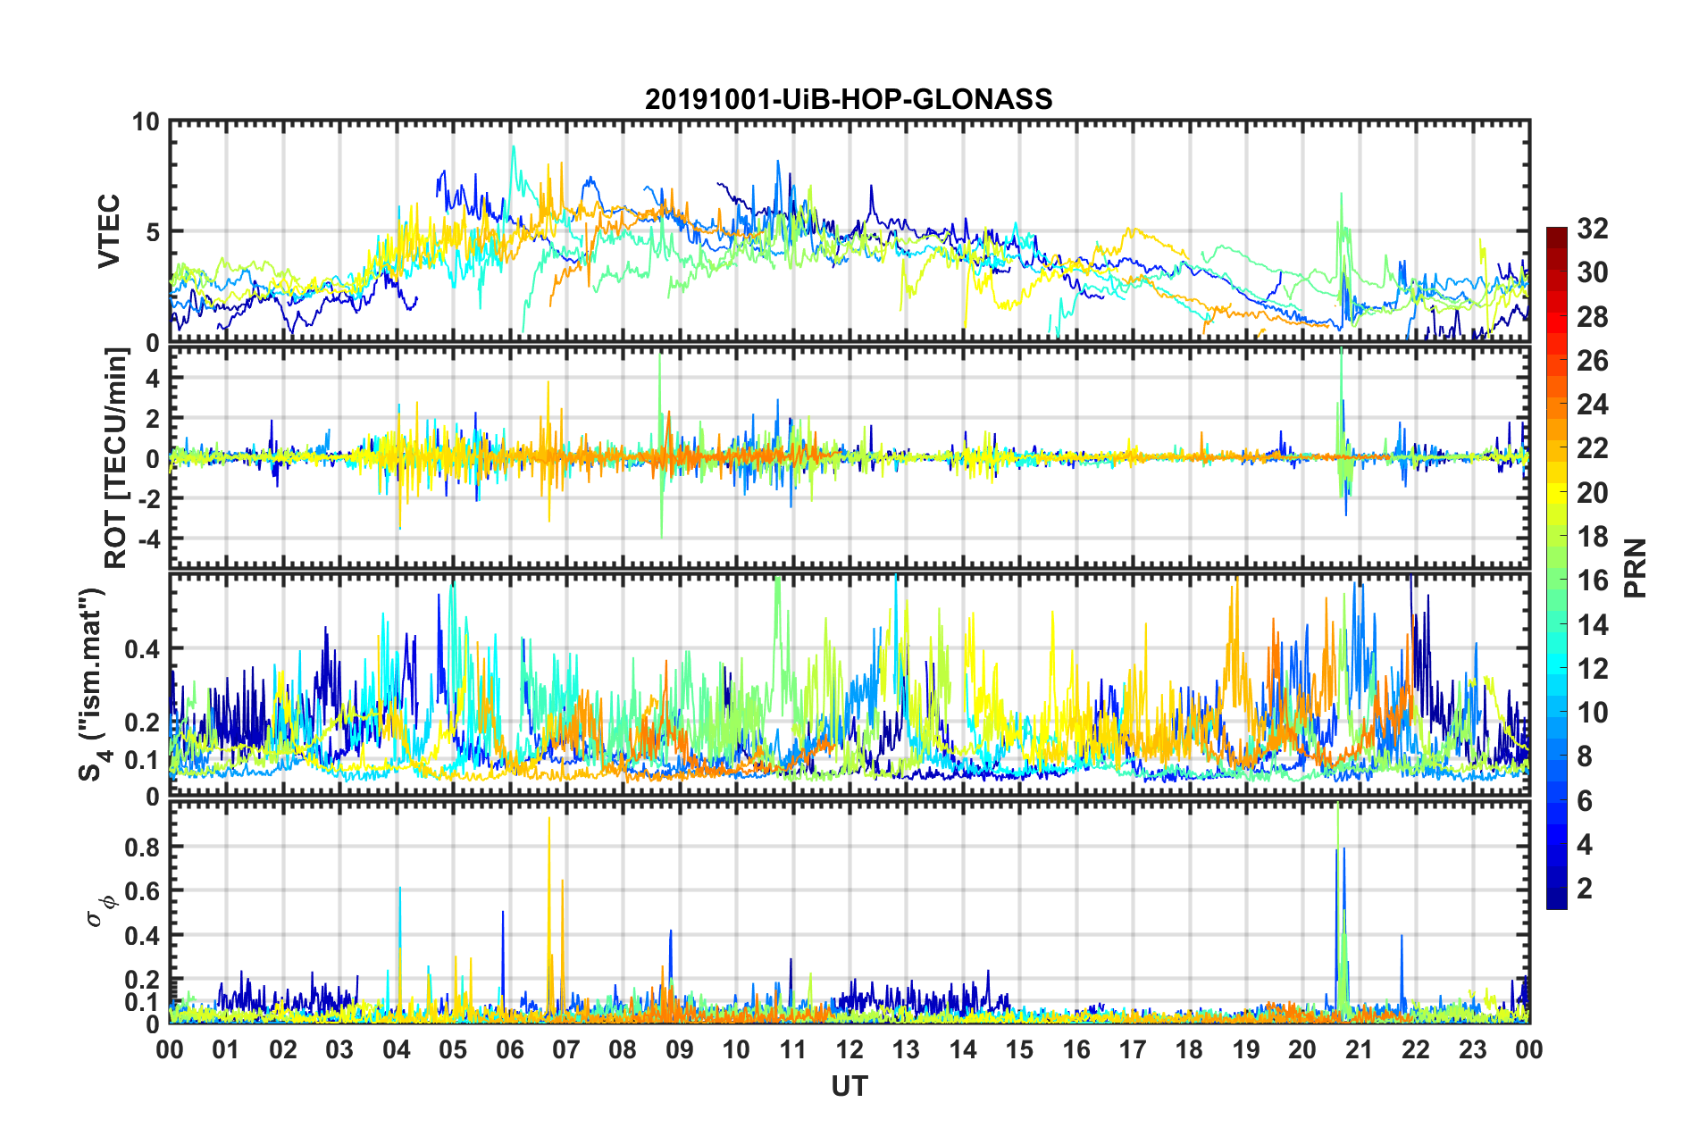Click the plot title 20191001-UiB-HOP-GLONASS
The image size is (1699, 1136).
[849, 99]
